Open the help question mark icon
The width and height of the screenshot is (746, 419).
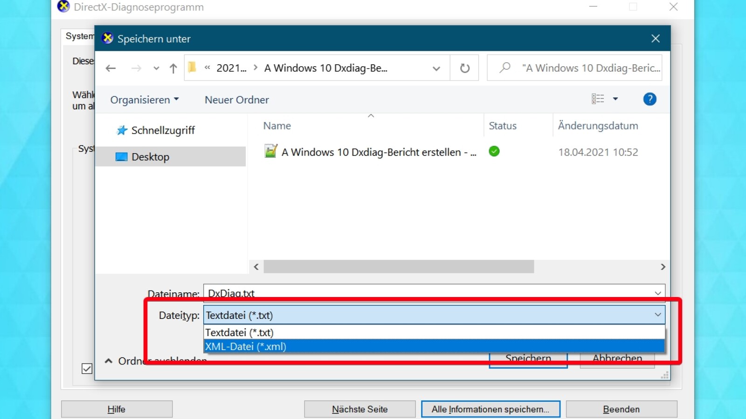(649, 99)
